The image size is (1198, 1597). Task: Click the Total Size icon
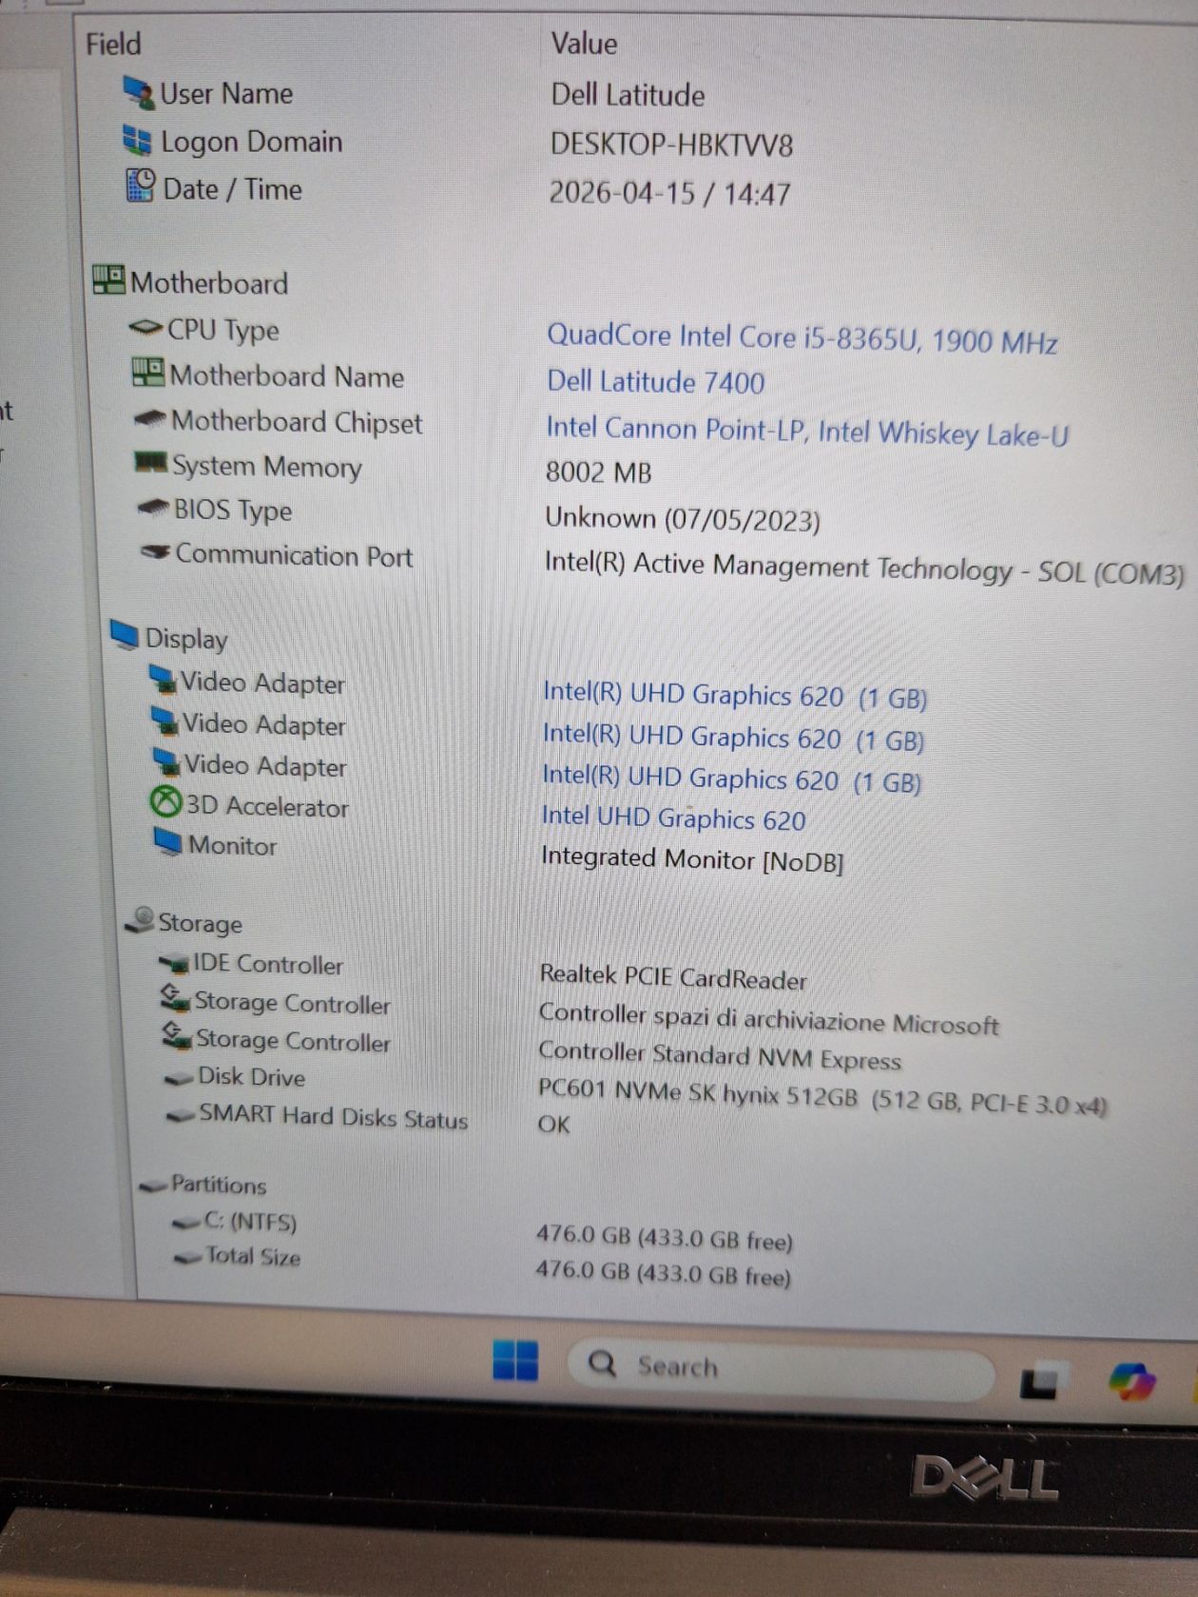188,1258
